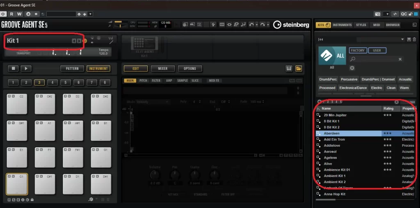Open the Quick Controls QC button
420x208 pixels.
point(404,14)
